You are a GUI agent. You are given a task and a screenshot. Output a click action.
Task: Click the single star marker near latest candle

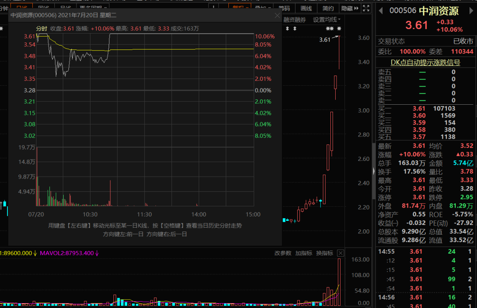coord(339,29)
